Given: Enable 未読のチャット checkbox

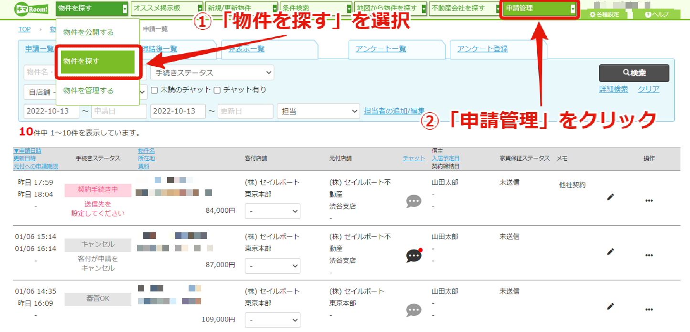Looking at the screenshot, I should pos(154,90).
